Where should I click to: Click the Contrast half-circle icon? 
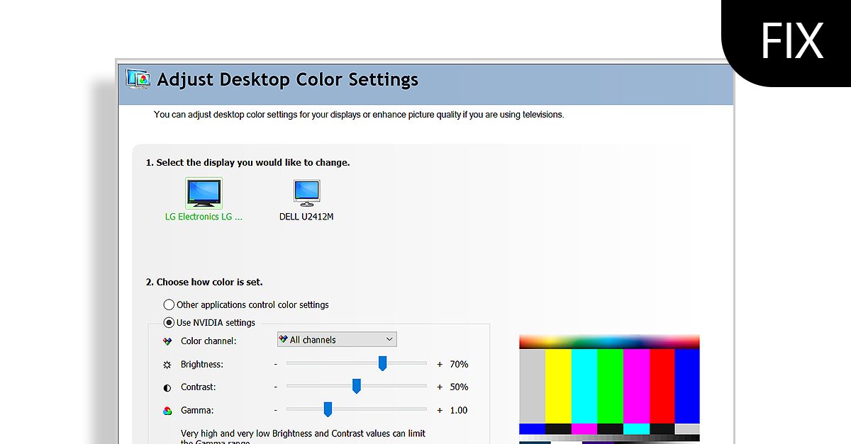tap(167, 387)
